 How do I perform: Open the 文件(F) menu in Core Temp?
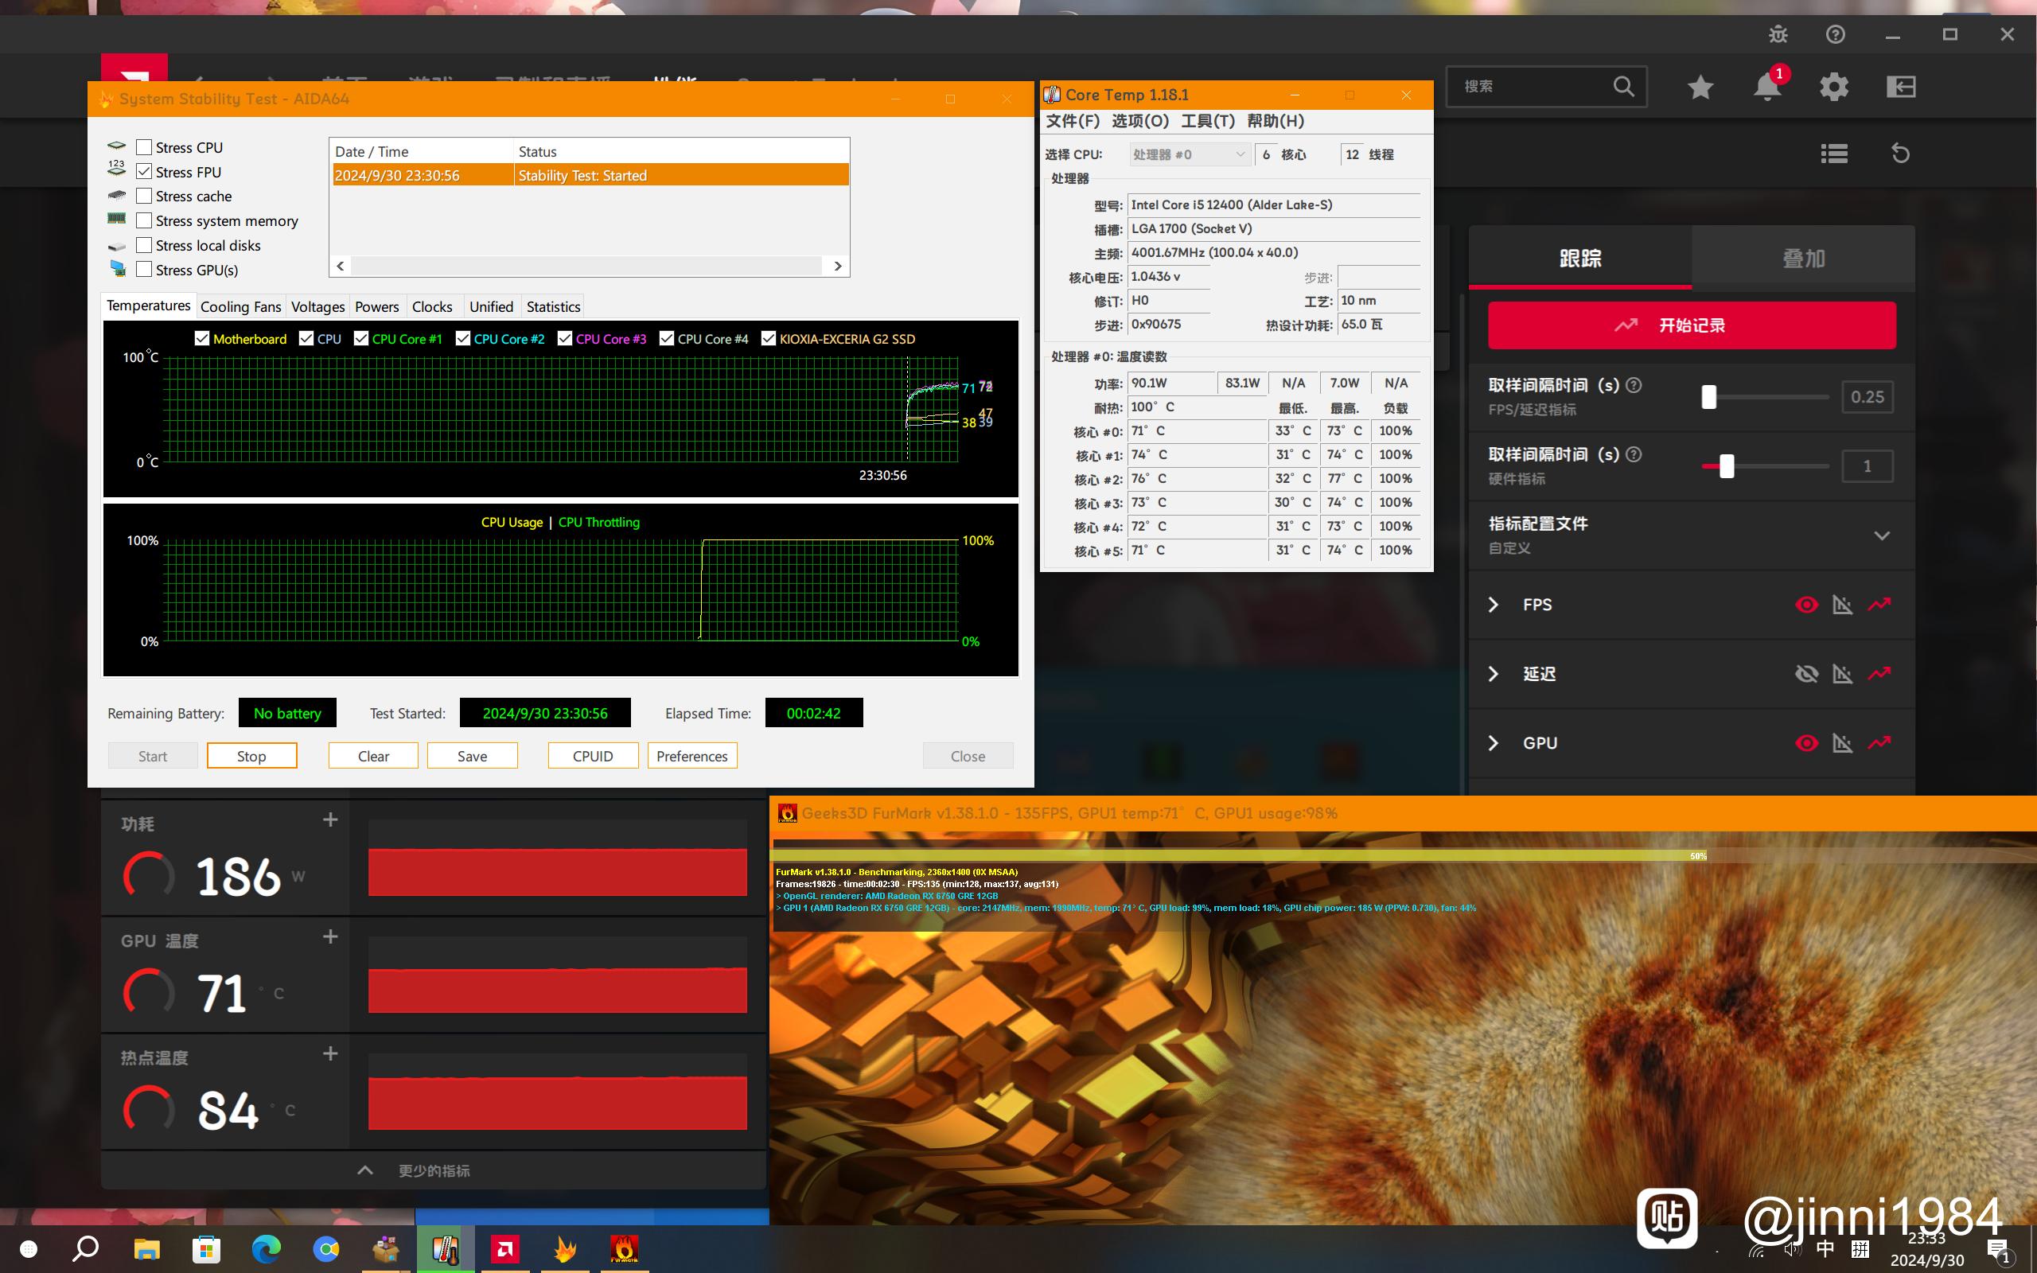1073,121
